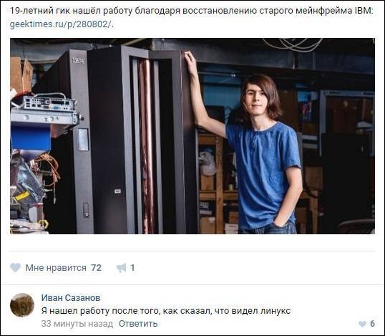Click the 33 минуты назад timestamp
This screenshot has height=336, width=385.
(77, 324)
